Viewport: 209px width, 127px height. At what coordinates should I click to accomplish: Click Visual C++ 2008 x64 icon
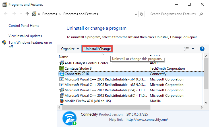tap(62, 79)
